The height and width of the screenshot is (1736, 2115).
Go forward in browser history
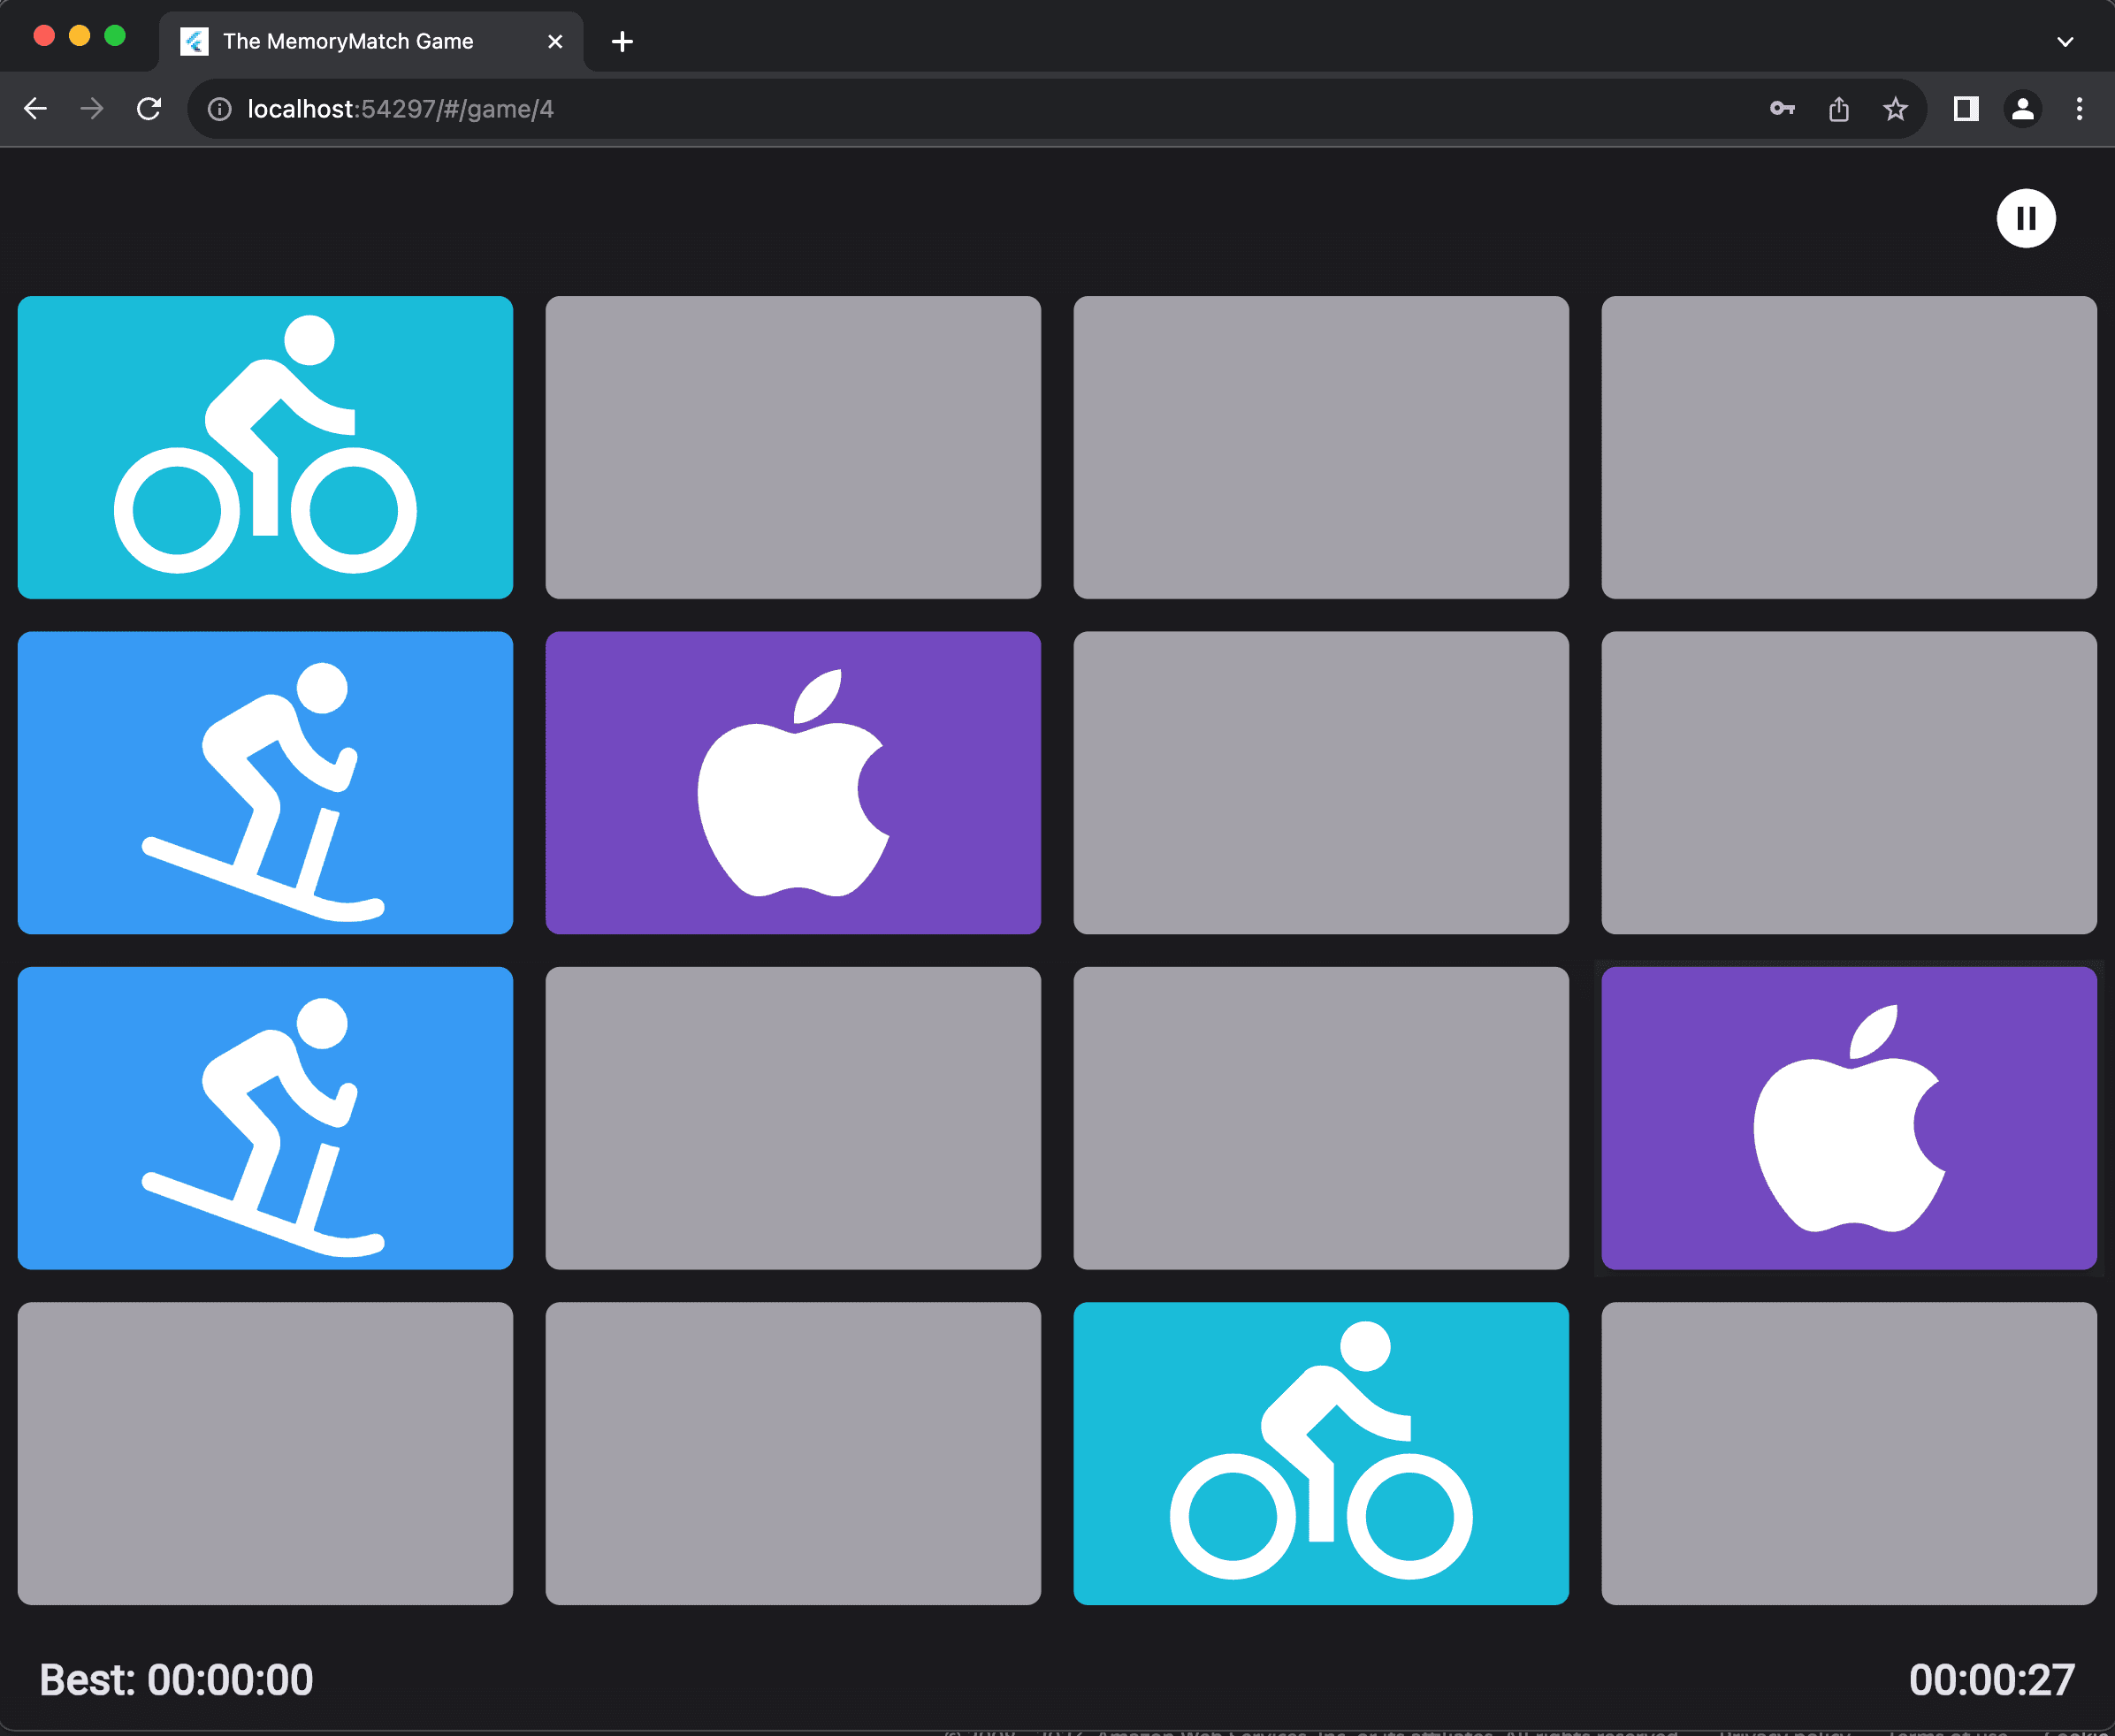pos(92,109)
